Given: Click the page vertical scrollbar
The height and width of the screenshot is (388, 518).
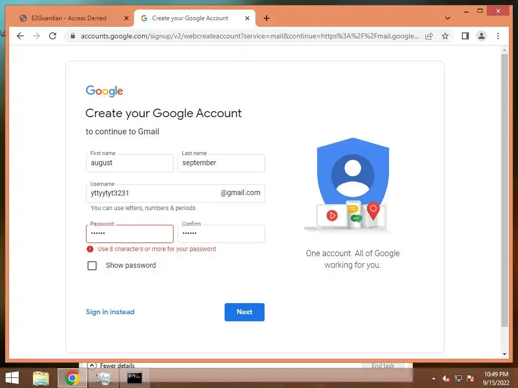Looking at the screenshot, I should [504, 190].
